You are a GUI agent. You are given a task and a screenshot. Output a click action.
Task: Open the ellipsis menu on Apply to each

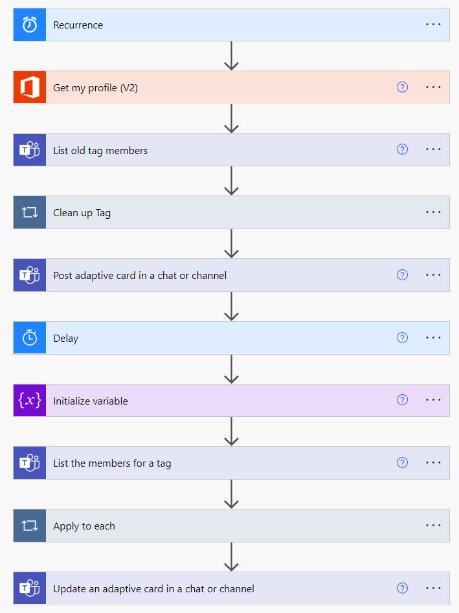[x=432, y=525]
